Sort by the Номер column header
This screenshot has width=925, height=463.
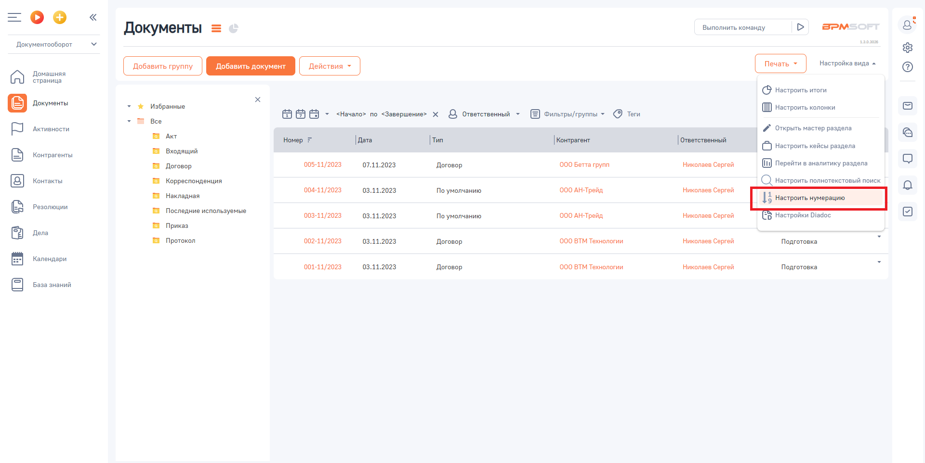293,140
